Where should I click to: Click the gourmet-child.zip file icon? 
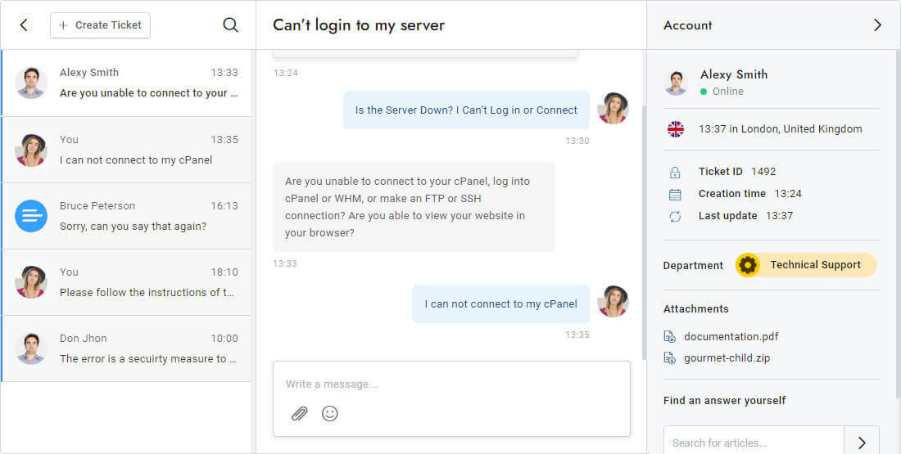[x=670, y=357]
